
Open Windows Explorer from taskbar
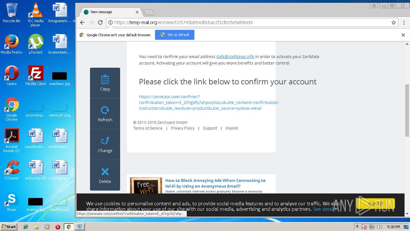point(36,227)
